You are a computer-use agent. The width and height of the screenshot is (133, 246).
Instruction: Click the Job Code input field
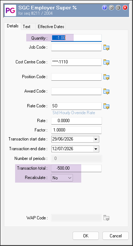tap(77, 48)
